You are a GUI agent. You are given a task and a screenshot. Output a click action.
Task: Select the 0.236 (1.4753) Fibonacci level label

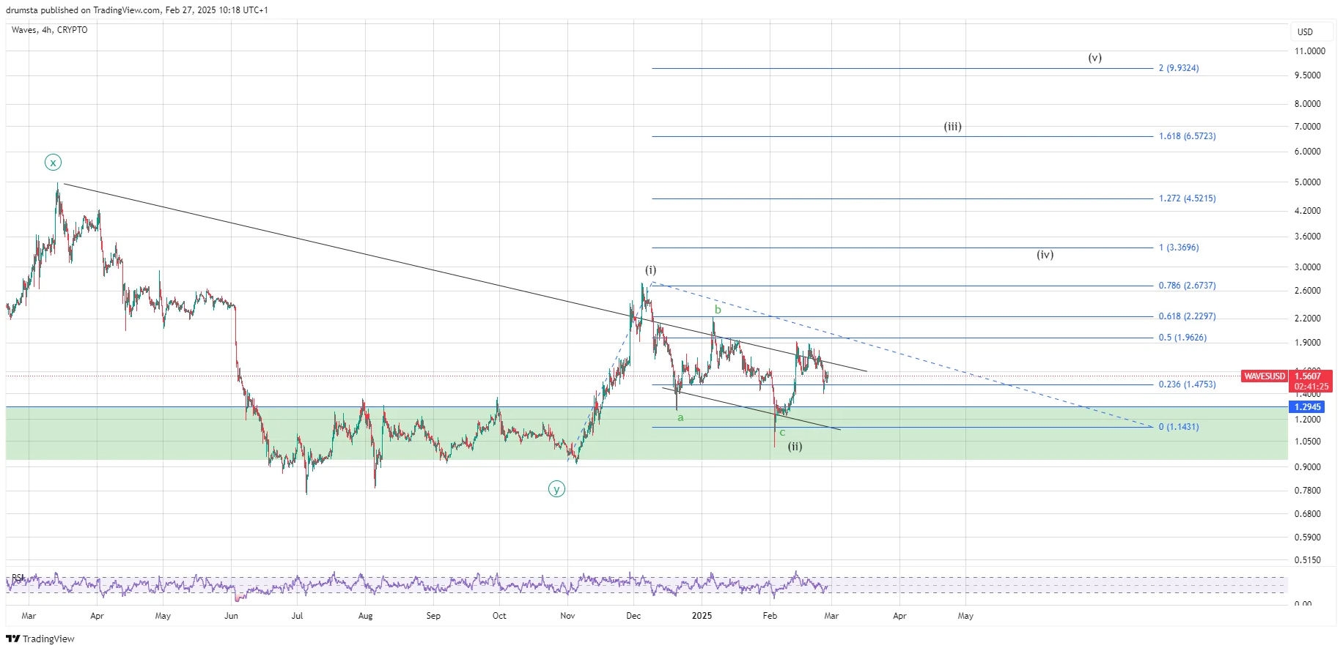1187,384
